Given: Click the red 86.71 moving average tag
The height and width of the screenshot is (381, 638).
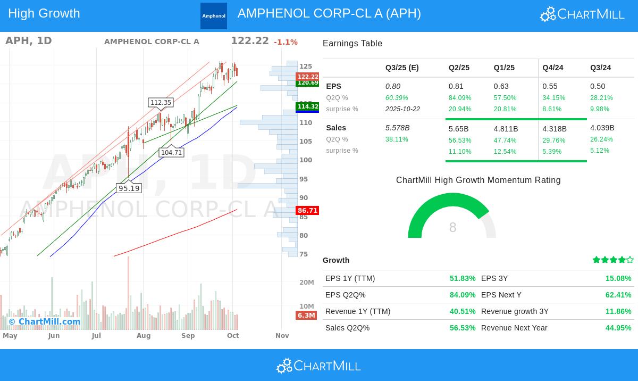Looking at the screenshot, I should 307,211.
